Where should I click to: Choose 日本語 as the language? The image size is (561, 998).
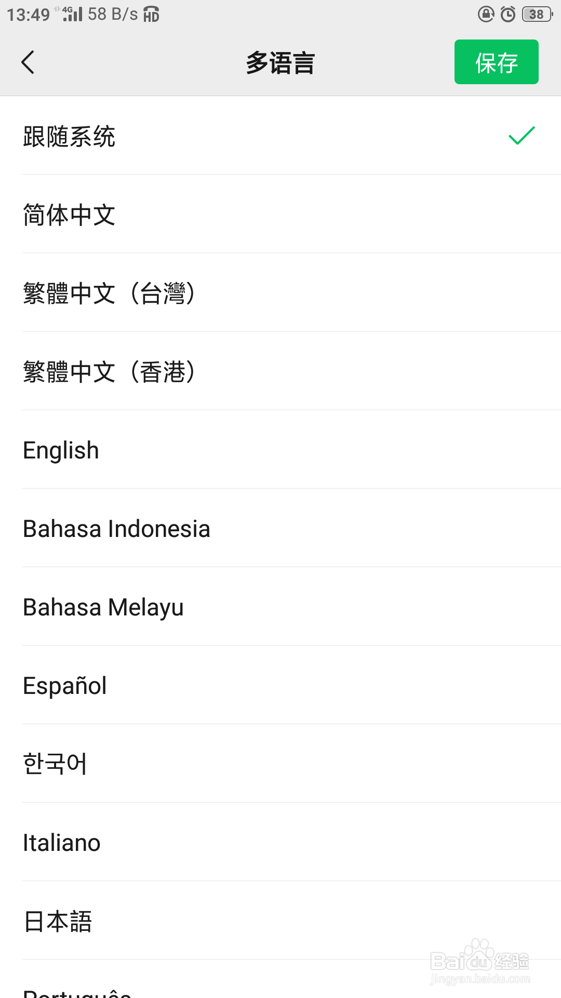tap(58, 921)
